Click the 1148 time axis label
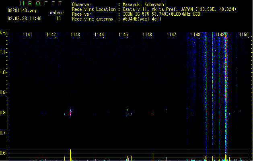Viewport: 253px width, 161px height. pos(195,35)
